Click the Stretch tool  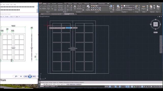pos(61,10)
